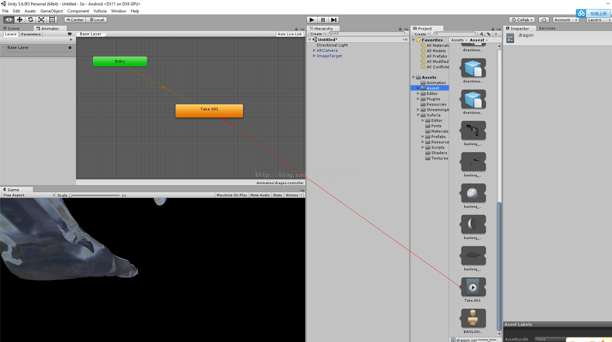
Task: Open the Vuforia menu
Action: [100, 11]
